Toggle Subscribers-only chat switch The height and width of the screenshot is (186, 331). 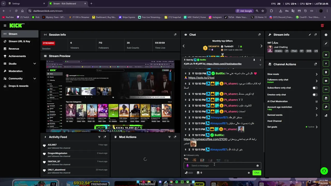[x=315, y=88]
